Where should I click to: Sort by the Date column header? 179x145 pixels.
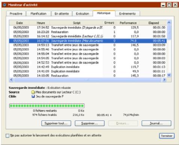click(19, 23)
